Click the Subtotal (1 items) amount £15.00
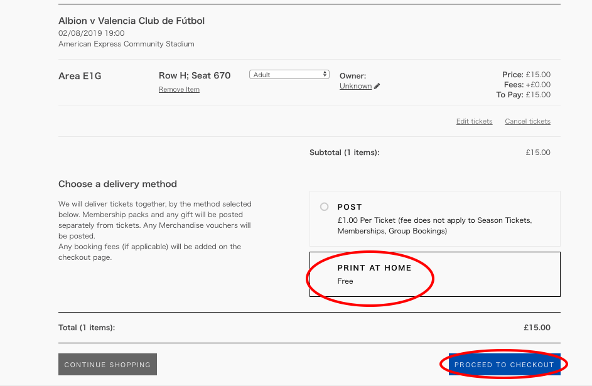Screen dimensions: 592x386 point(538,153)
